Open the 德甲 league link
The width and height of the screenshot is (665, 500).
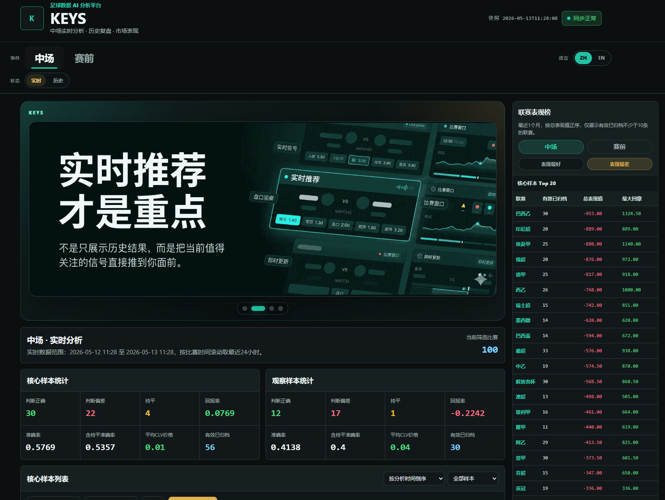(x=520, y=274)
